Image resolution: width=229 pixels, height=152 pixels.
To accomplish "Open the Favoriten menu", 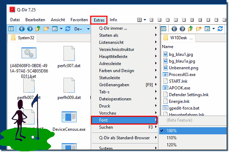I will [x=79, y=20].
